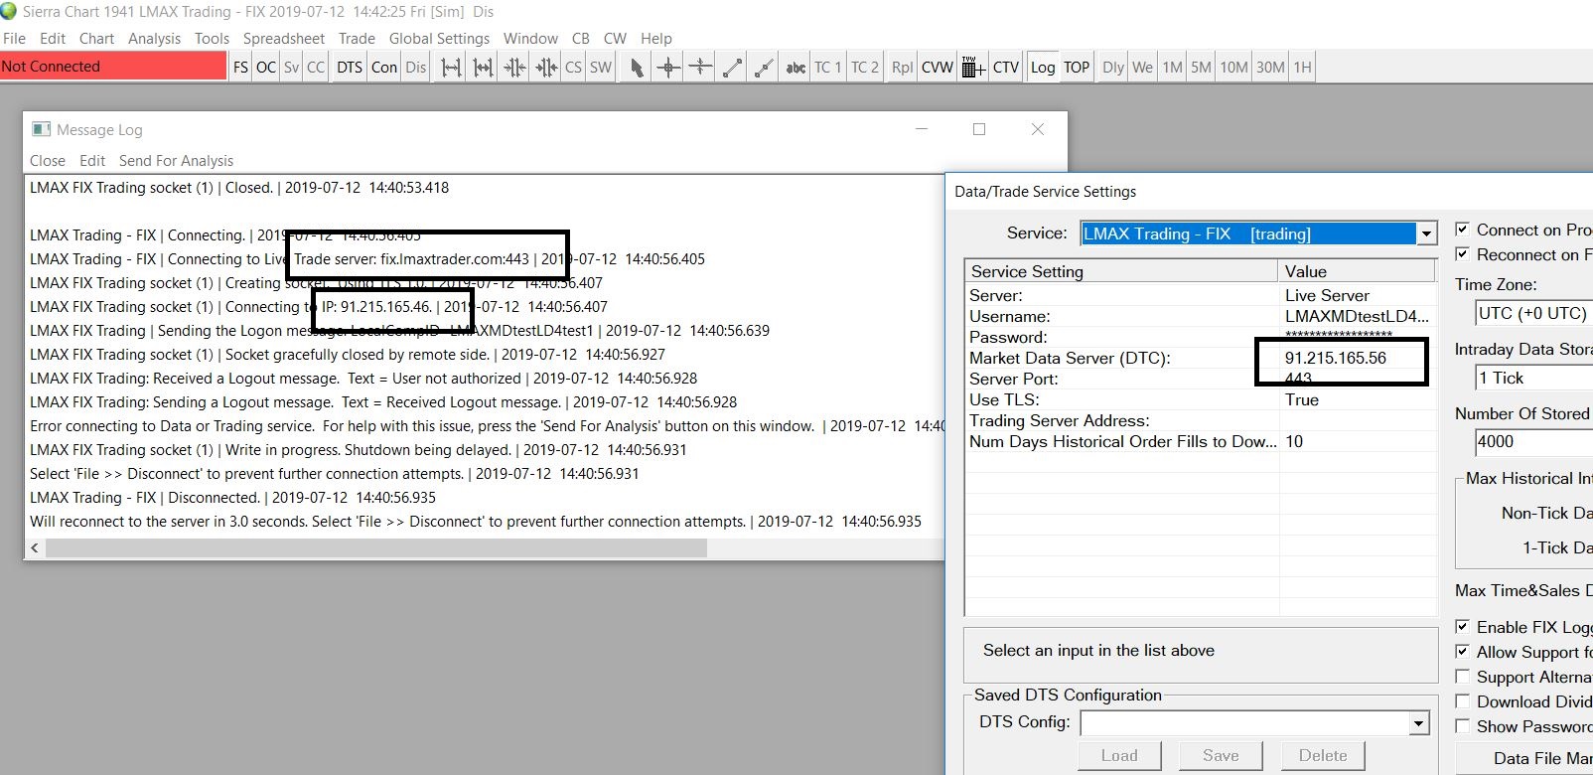This screenshot has height=775, width=1593.
Task: Enable the Support Alterna... checkbox
Action: pyautogui.click(x=1462, y=677)
